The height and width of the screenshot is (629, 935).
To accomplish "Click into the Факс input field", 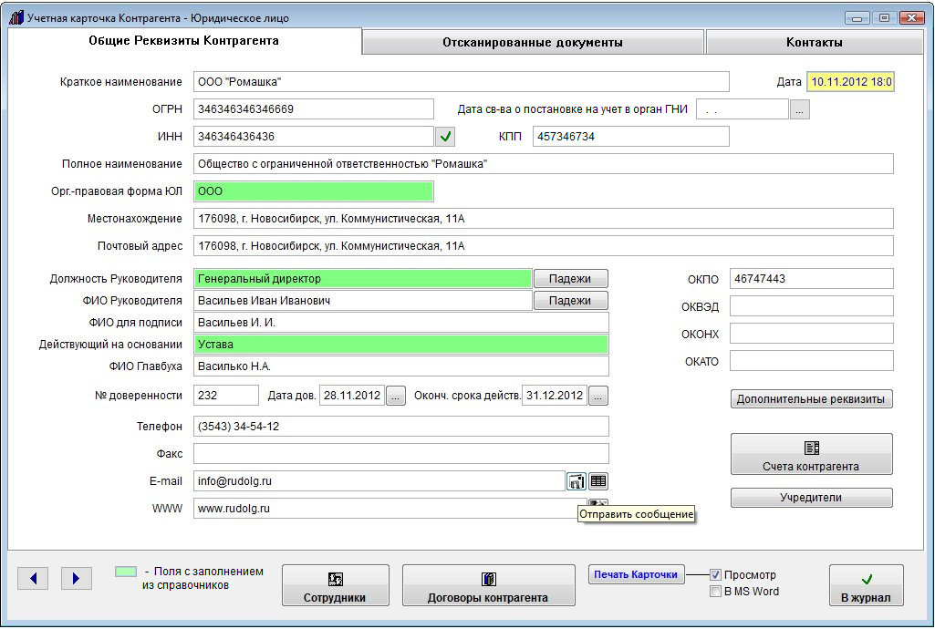I will click(x=400, y=453).
